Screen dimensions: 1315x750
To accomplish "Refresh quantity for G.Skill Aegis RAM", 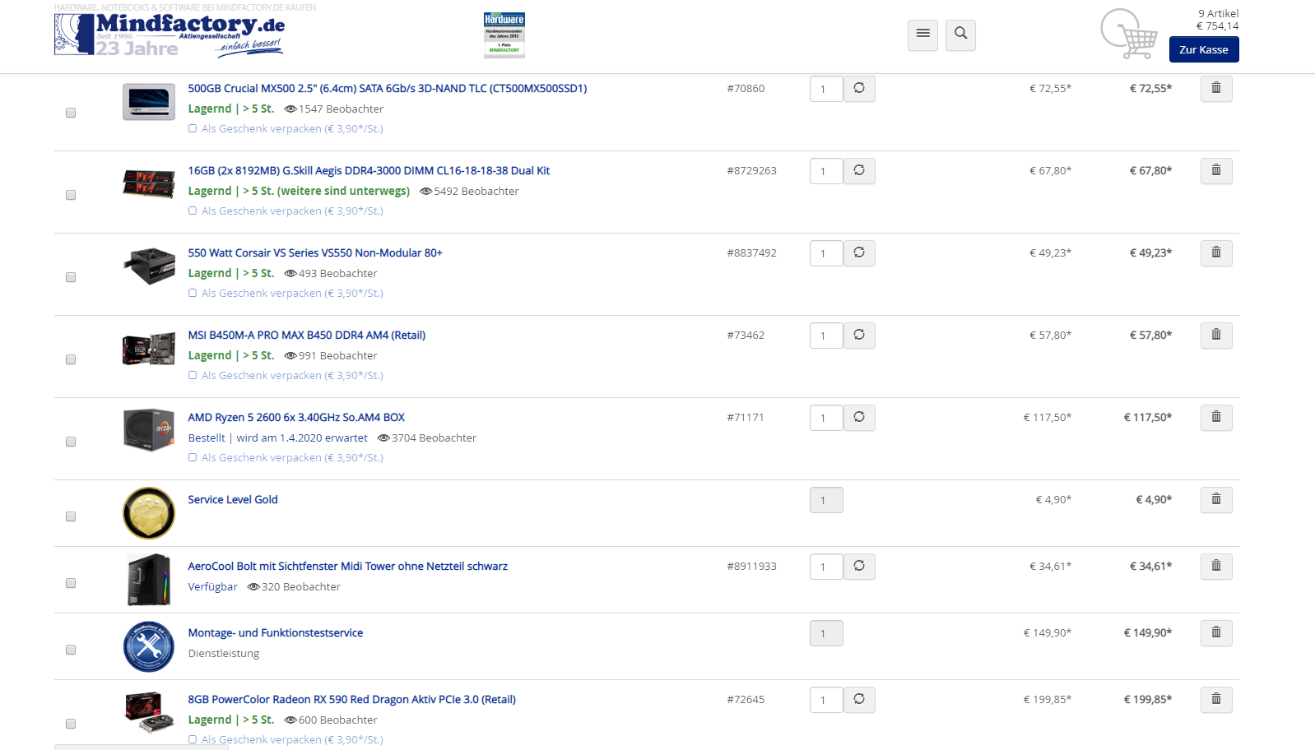I will (859, 171).
